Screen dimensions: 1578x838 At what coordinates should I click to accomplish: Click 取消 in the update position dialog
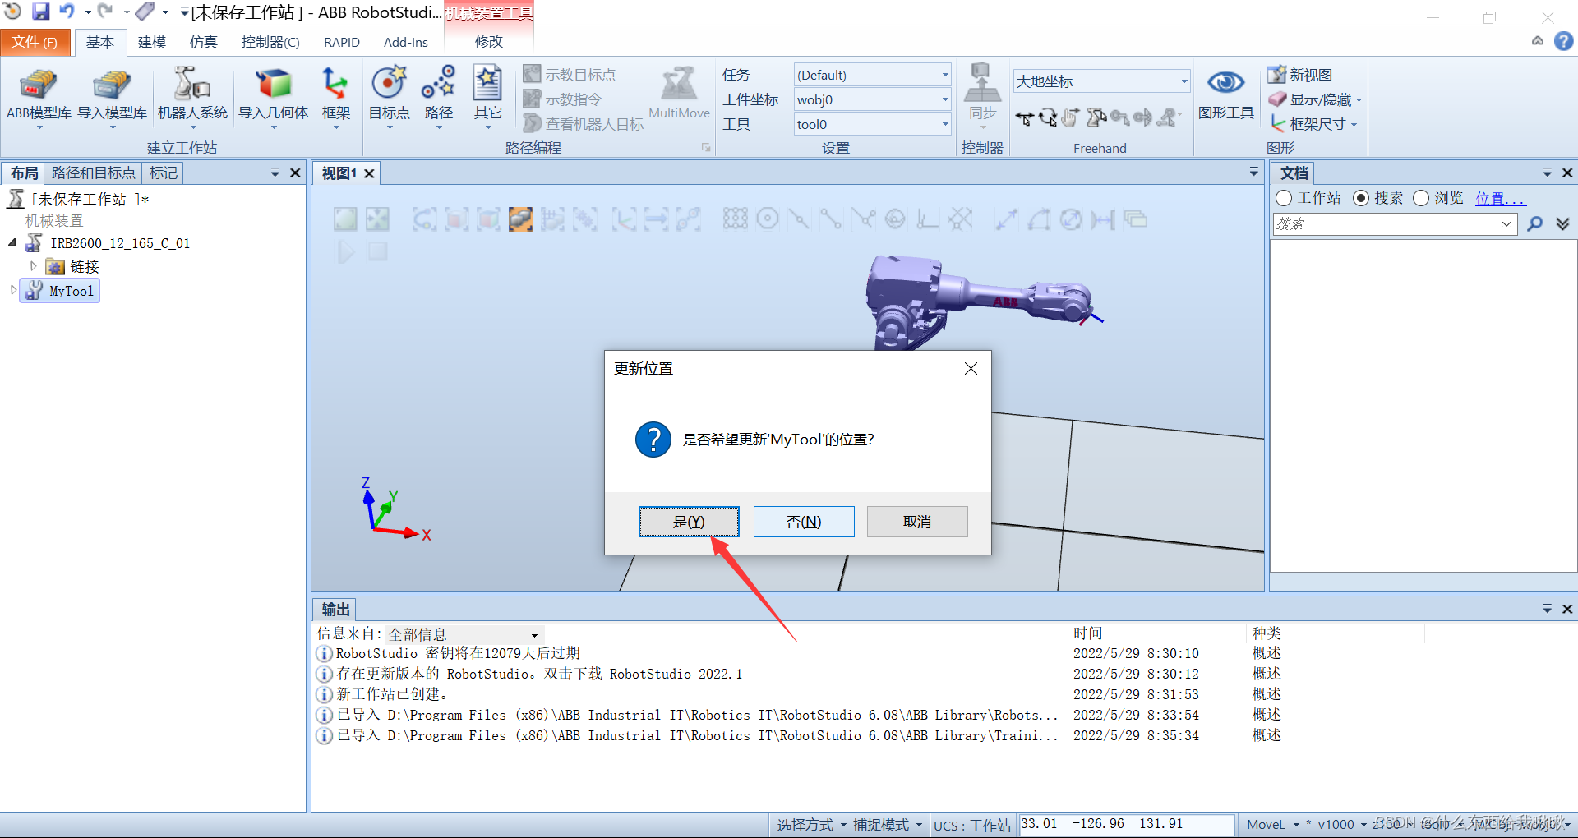click(917, 522)
